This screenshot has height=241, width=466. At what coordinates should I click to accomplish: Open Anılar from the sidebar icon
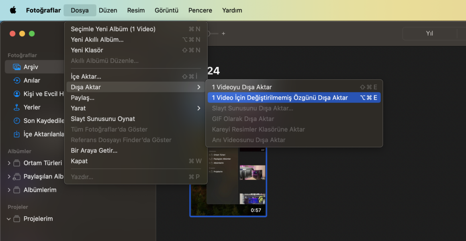16,80
